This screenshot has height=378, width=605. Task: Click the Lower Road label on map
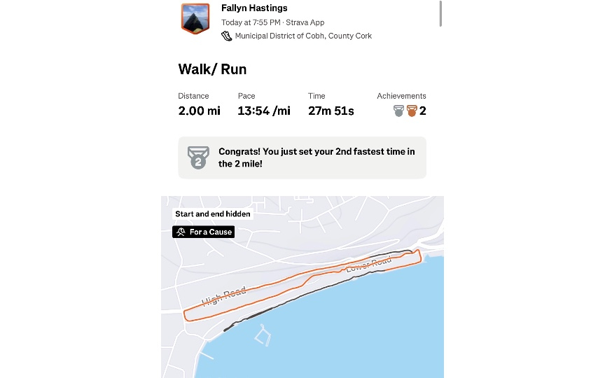(x=368, y=265)
